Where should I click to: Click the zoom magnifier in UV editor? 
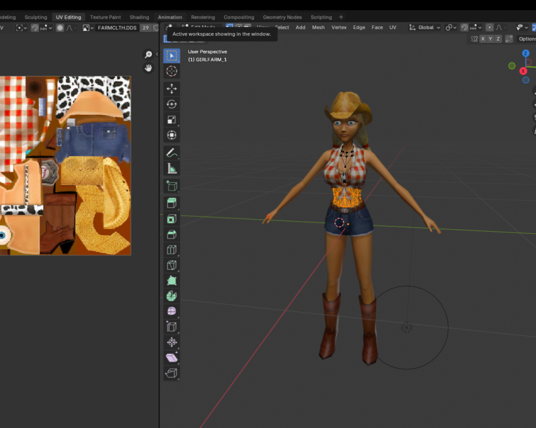coord(148,55)
